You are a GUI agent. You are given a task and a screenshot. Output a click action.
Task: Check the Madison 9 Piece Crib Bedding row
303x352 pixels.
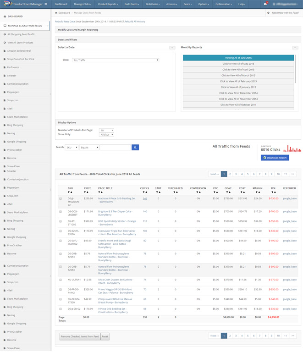[61, 198]
